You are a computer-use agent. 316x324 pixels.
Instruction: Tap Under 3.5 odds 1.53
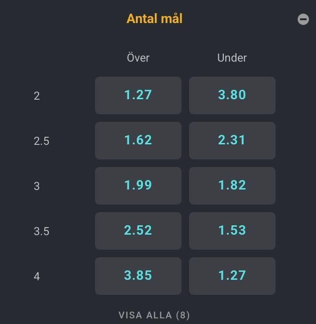[x=232, y=230]
